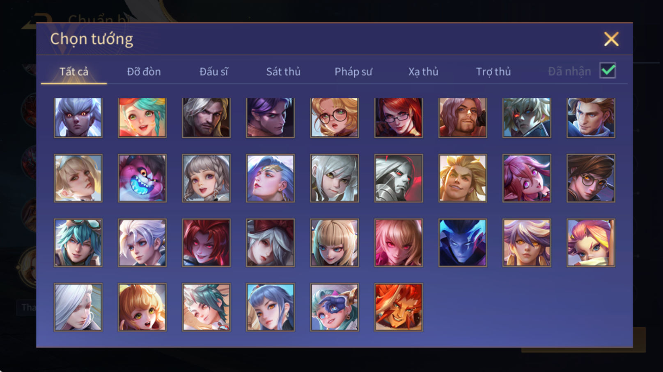Screen dimensions: 663x372
Task: Open the Đấu sĩ tab
Action: (x=213, y=72)
